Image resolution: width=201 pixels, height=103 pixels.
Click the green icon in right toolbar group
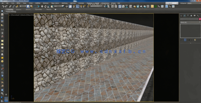[x=156, y=6]
